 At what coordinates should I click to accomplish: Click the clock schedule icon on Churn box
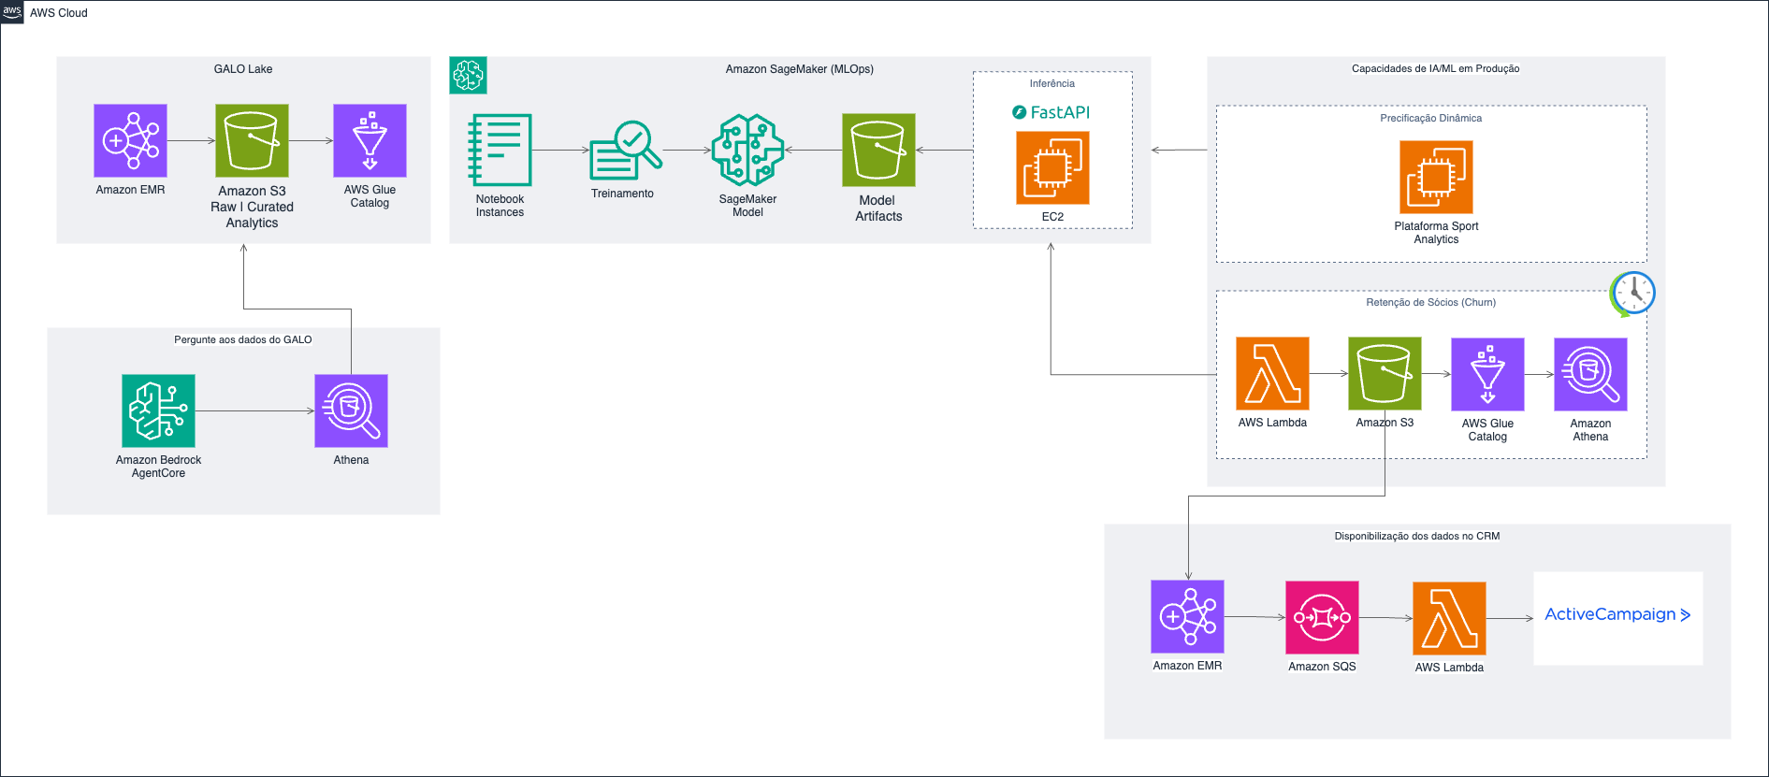coord(1632,294)
